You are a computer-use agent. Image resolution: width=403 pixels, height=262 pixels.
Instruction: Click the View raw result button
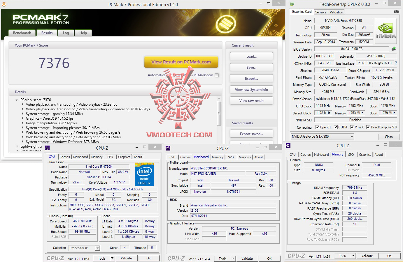click(251, 101)
